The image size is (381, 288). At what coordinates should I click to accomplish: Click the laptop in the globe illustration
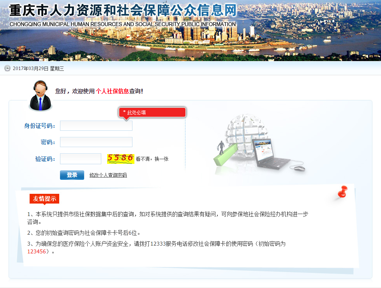click(x=270, y=153)
